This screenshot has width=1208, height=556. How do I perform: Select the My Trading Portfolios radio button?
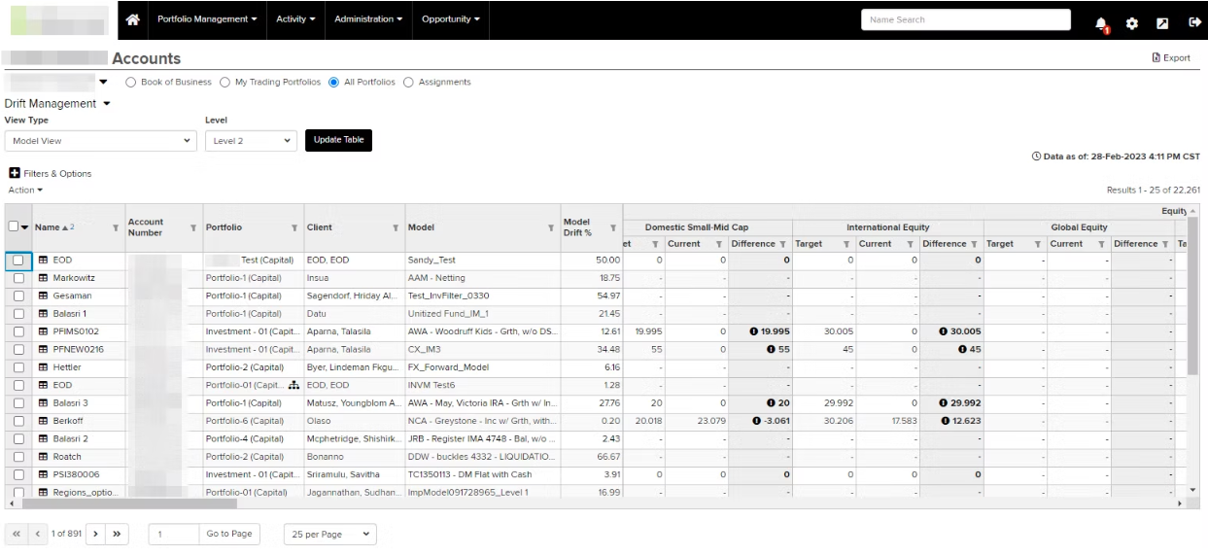[x=225, y=82]
